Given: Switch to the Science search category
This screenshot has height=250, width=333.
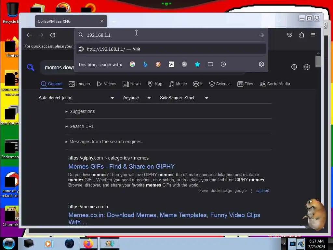Looking at the screenshot, I should (x=220, y=84).
